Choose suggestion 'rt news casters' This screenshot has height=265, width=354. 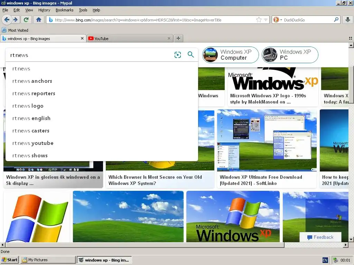pos(102,130)
